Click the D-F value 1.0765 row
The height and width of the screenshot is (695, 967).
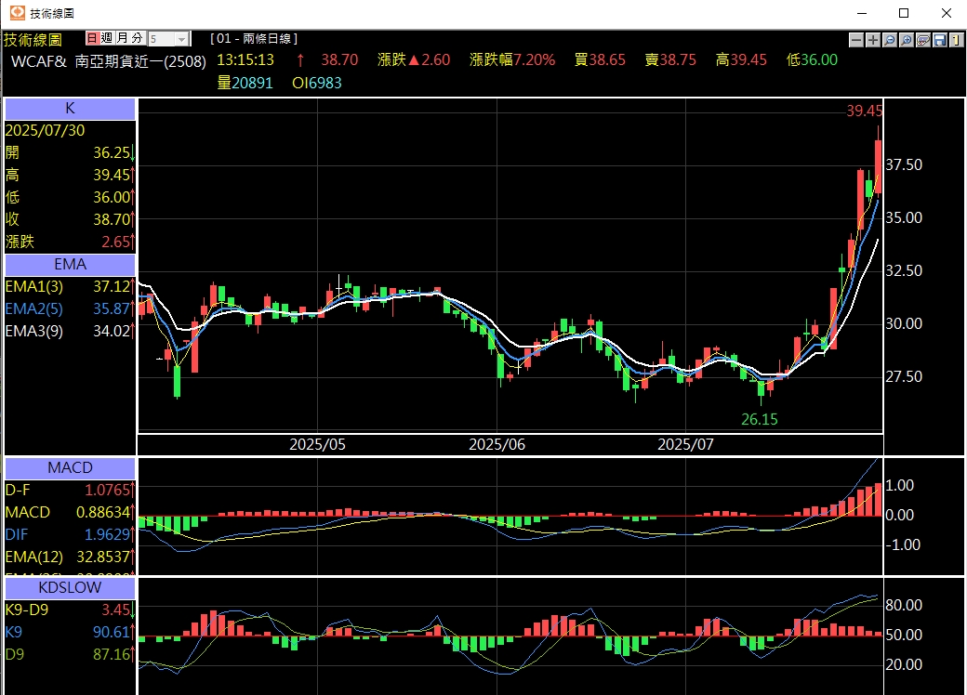(x=70, y=490)
